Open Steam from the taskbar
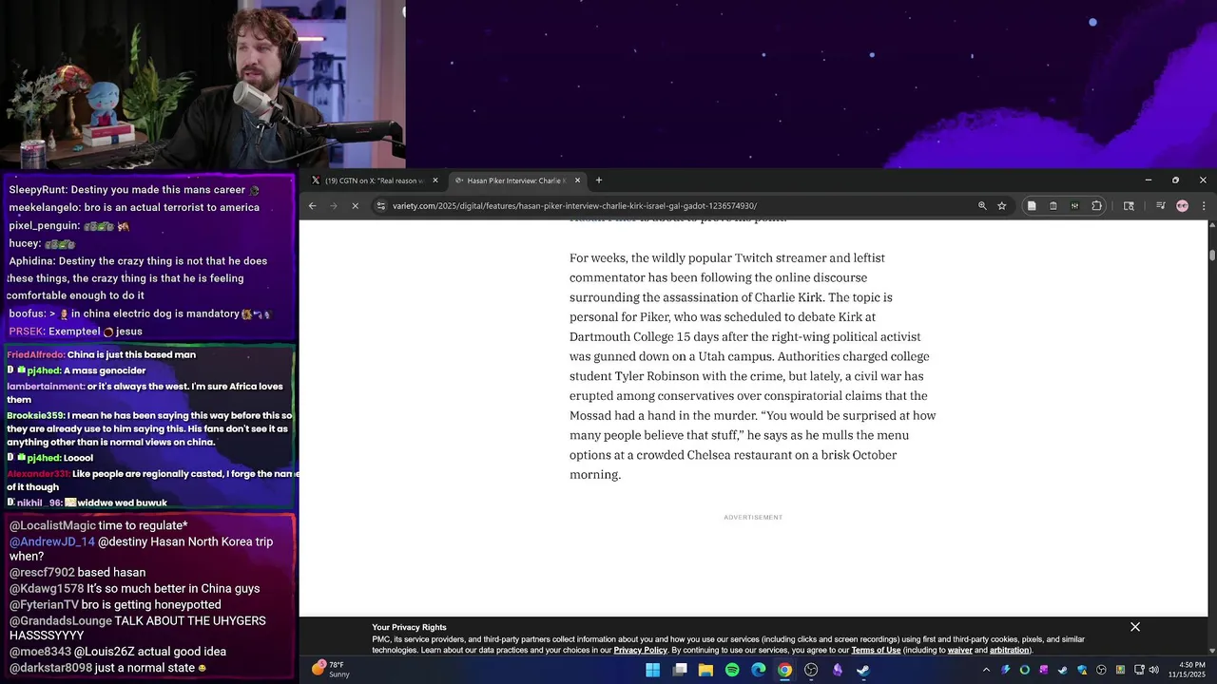This screenshot has height=684, width=1217. (x=862, y=670)
